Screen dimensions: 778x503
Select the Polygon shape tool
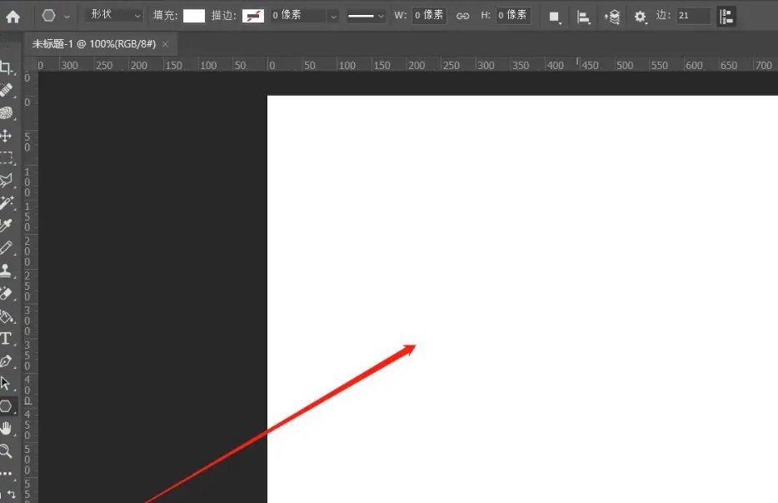pos(6,406)
